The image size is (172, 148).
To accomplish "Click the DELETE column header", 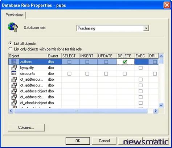I will 126,56.
